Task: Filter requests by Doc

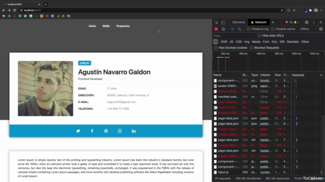Action: click(x=274, y=41)
